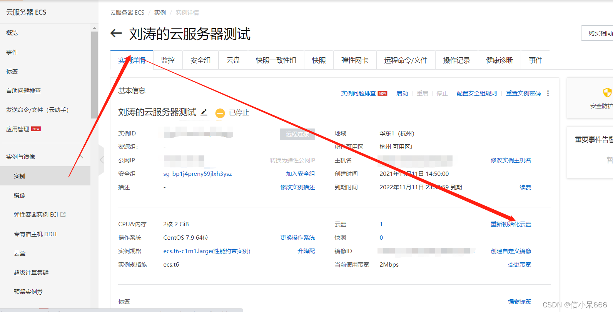
Task: Open 镜像 in the sidebar
Action: click(20, 195)
